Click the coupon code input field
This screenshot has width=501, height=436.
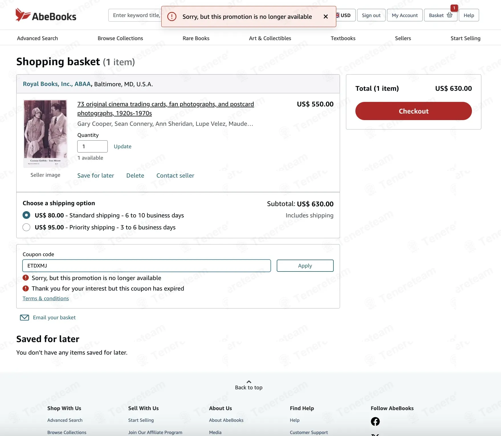(146, 266)
